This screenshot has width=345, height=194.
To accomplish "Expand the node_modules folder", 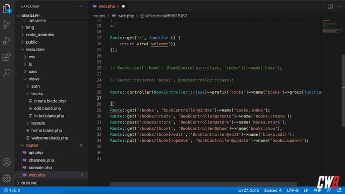I will click(x=23, y=34).
